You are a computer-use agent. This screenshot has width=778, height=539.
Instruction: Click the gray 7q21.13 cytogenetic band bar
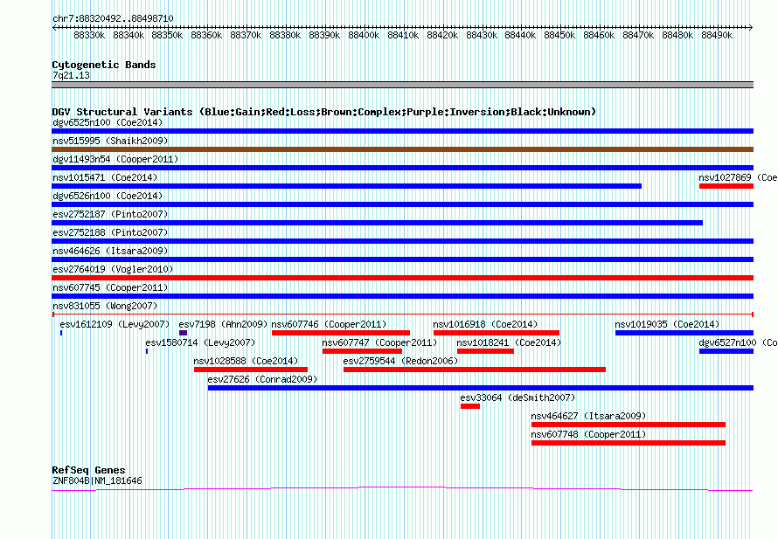pyautogui.click(x=402, y=85)
